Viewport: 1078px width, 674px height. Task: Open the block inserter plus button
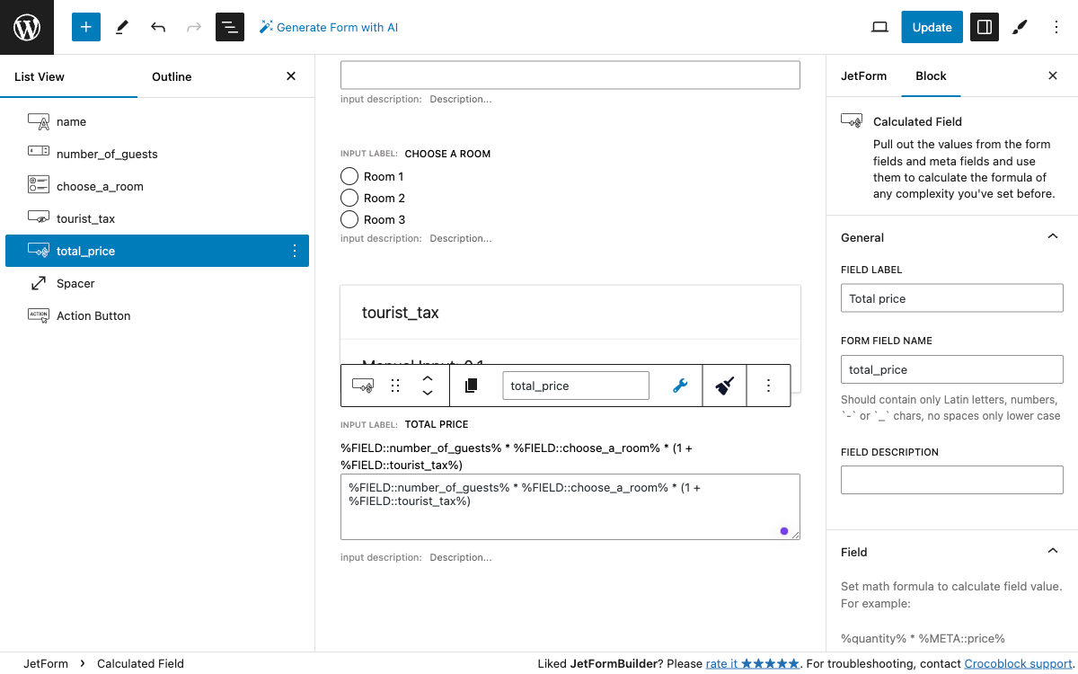(x=86, y=27)
